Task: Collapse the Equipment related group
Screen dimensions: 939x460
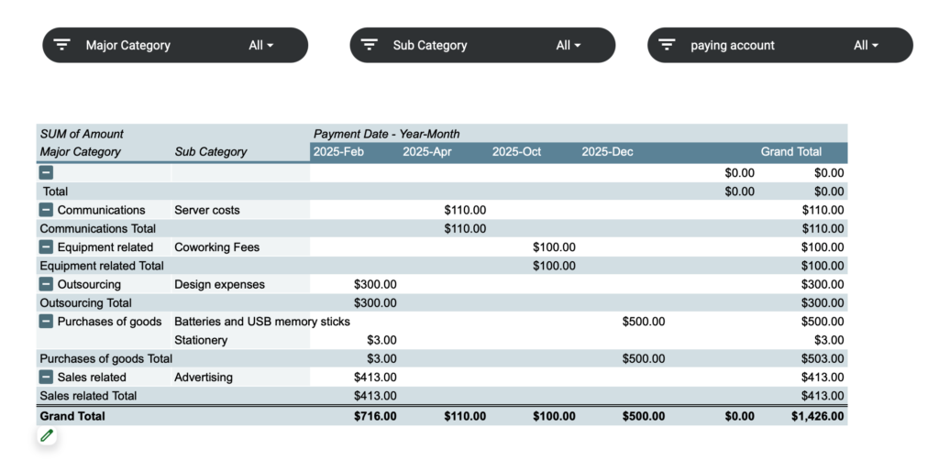Action: [46, 247]
